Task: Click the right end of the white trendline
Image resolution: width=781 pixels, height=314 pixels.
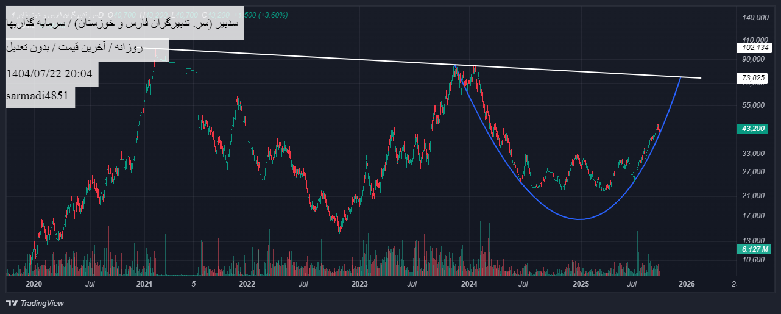Action: (x=700, y=78)
